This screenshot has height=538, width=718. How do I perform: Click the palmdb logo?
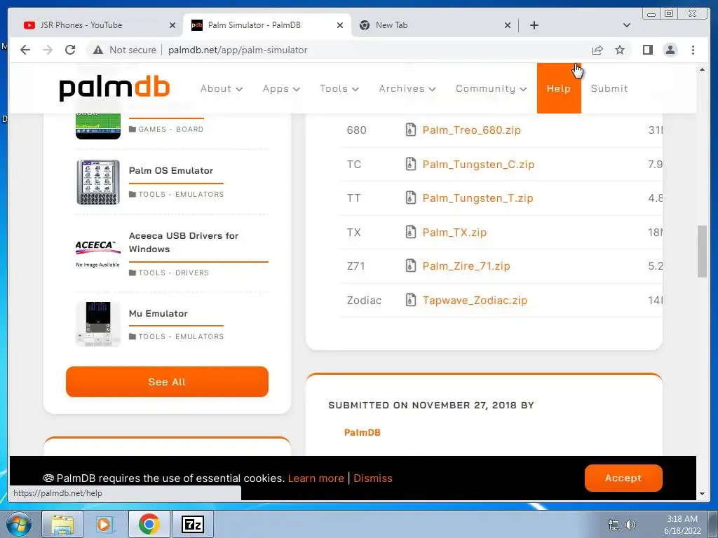(x=114, y=89)
